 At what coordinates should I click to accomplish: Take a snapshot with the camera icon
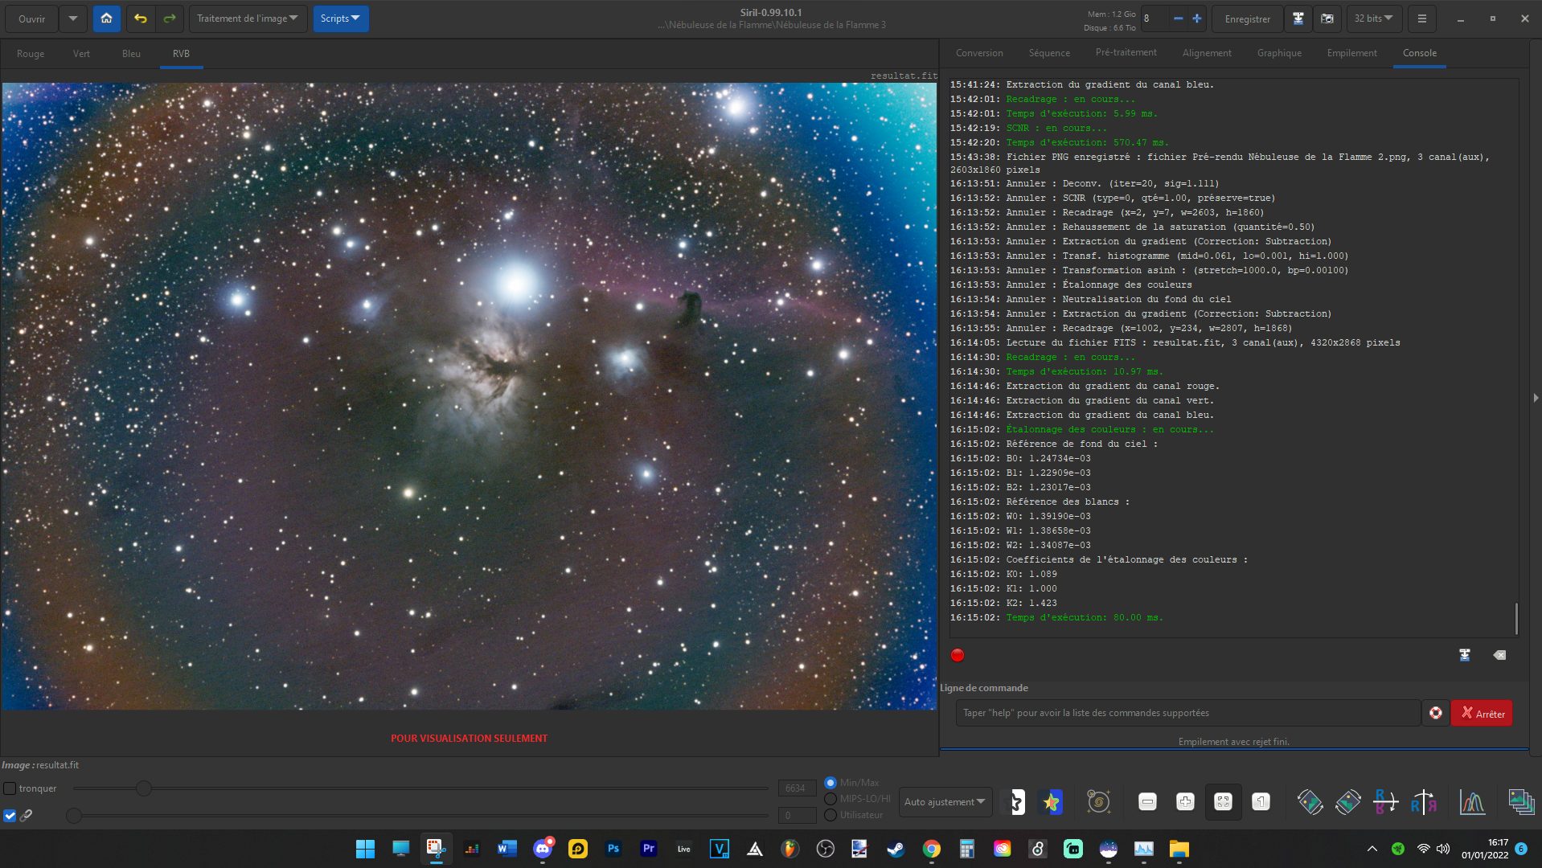[x=1327, y=18]
